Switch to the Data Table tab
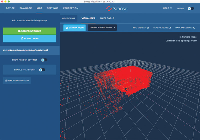Image resolution: width=200 pixels, height=140 pixels. tap(107, 18)
